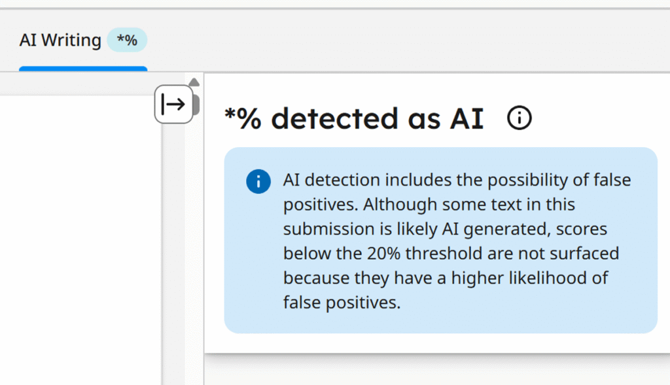Click the gray ruler strip above the document
The height and width of the screenshot is (385, 670).
79,85
